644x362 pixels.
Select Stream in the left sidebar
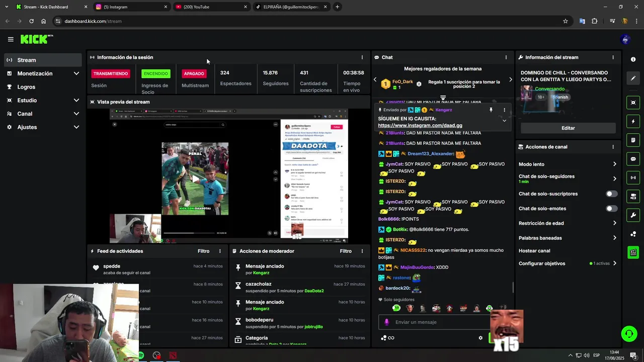coord(43,60)
